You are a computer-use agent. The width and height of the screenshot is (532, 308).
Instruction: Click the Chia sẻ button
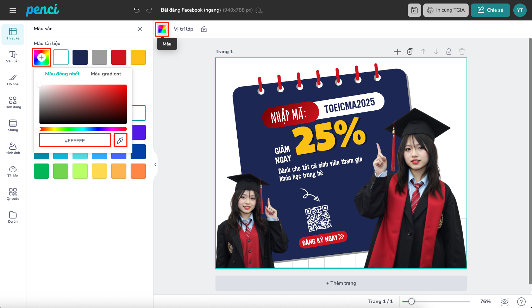tap(490, 10)
